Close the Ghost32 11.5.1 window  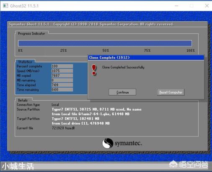pos(207,6)
